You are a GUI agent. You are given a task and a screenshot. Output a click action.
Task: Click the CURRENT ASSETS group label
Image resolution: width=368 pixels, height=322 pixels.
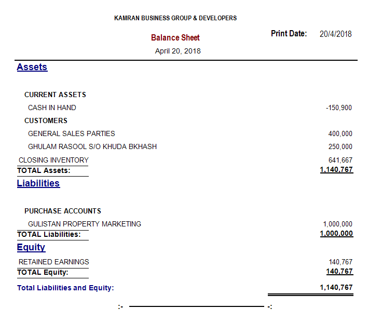click(x=55, y=95)
